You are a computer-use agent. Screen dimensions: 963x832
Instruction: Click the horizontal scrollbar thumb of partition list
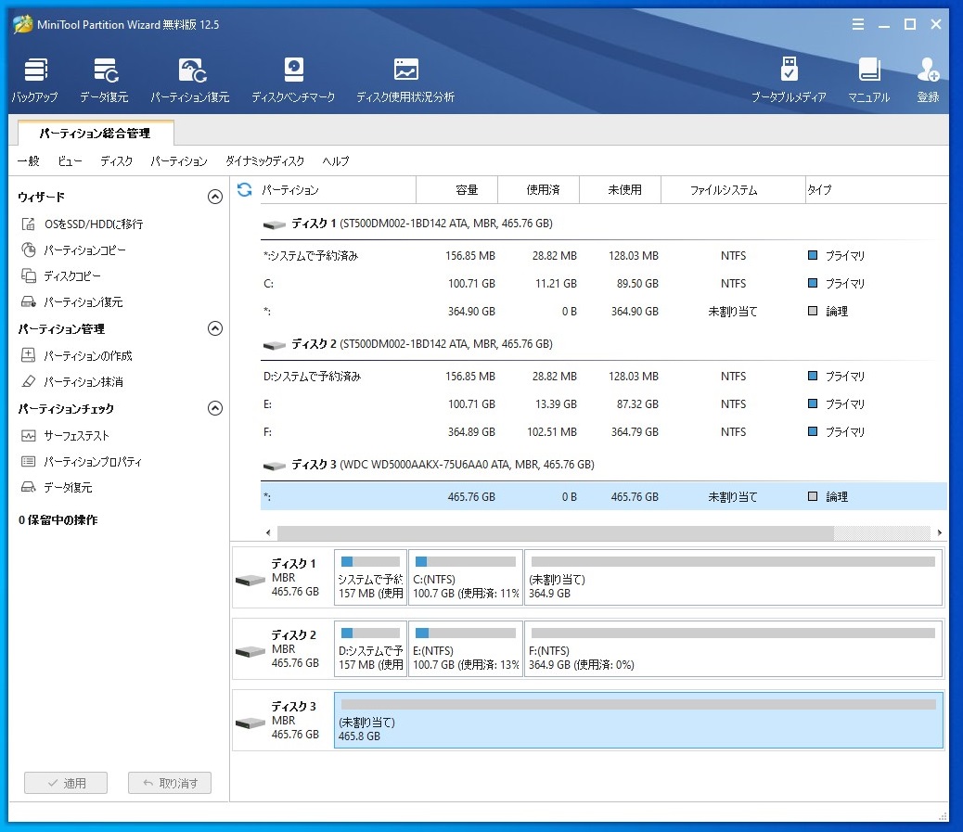(x=555, y=532)
